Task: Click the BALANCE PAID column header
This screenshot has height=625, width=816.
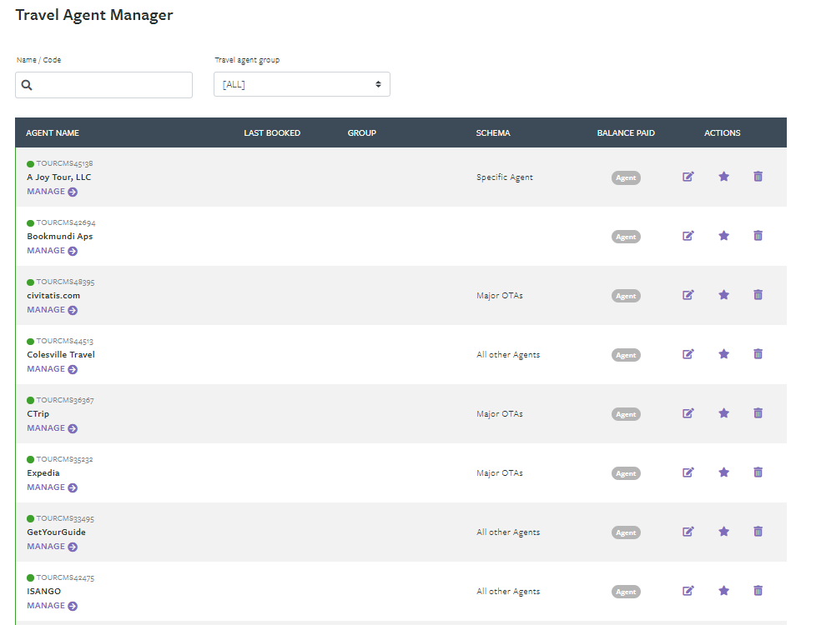Action: point(626,133)
